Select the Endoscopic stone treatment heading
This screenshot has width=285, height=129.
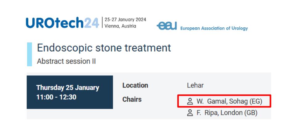click(104, 48)
